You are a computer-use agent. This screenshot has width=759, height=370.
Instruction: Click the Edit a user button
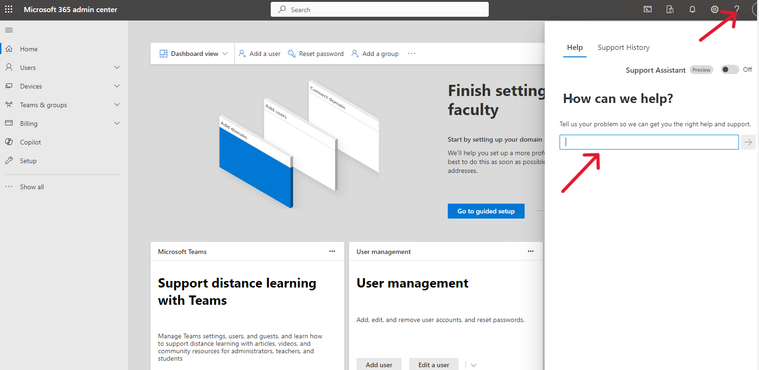434,364
